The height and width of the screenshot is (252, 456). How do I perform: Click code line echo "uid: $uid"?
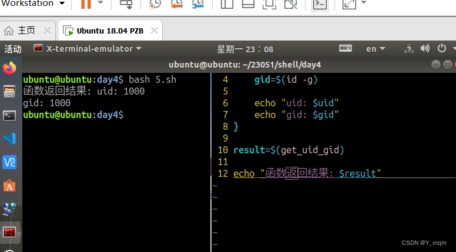pyautogui.click(x=296, y=103)
